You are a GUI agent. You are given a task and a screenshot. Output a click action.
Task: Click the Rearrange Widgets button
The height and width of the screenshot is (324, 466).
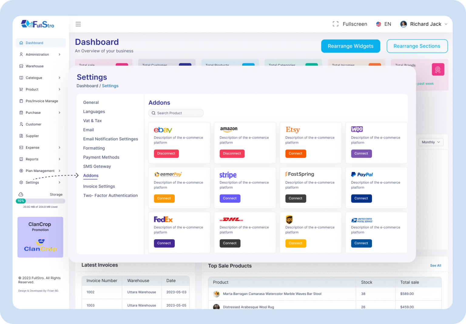pyautogui.click(x=350, y=46)
